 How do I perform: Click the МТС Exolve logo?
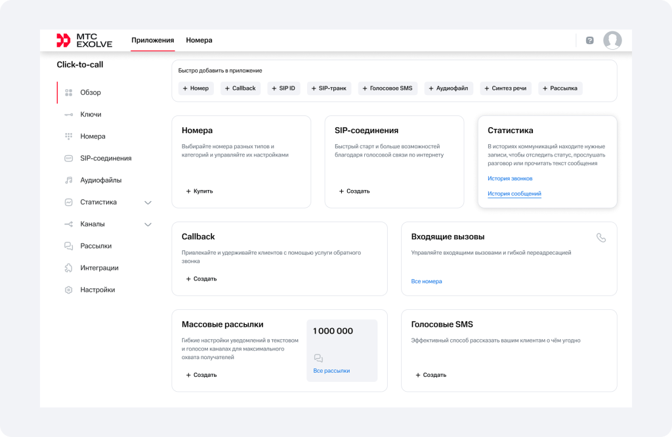point(84,41)
